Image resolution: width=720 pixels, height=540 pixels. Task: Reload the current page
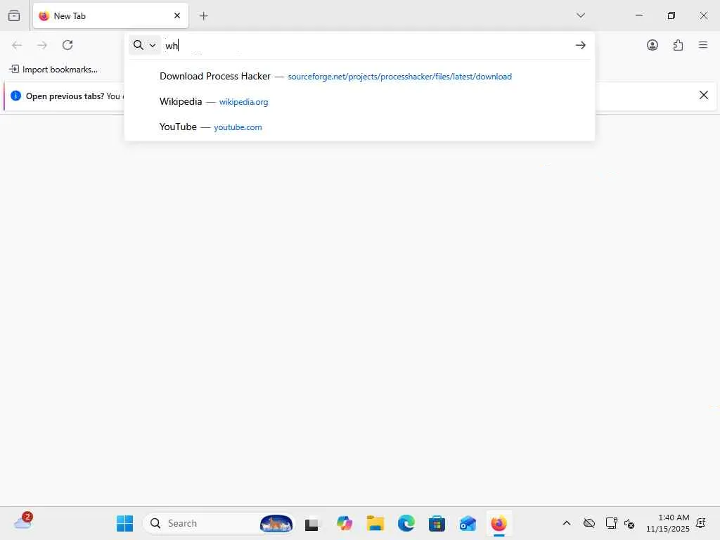pos(67,45)
